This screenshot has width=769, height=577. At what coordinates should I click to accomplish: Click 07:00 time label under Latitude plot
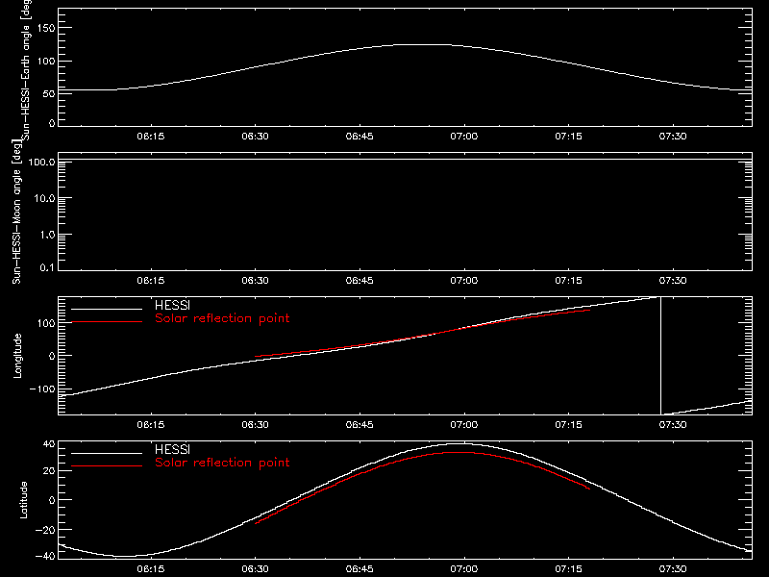click(464, 569)
